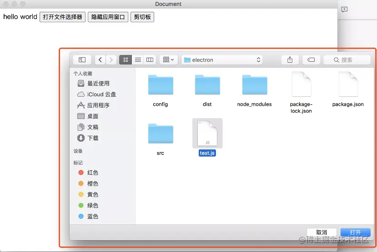Switch to list view
The image size is (377, 252).
point(138,60)
